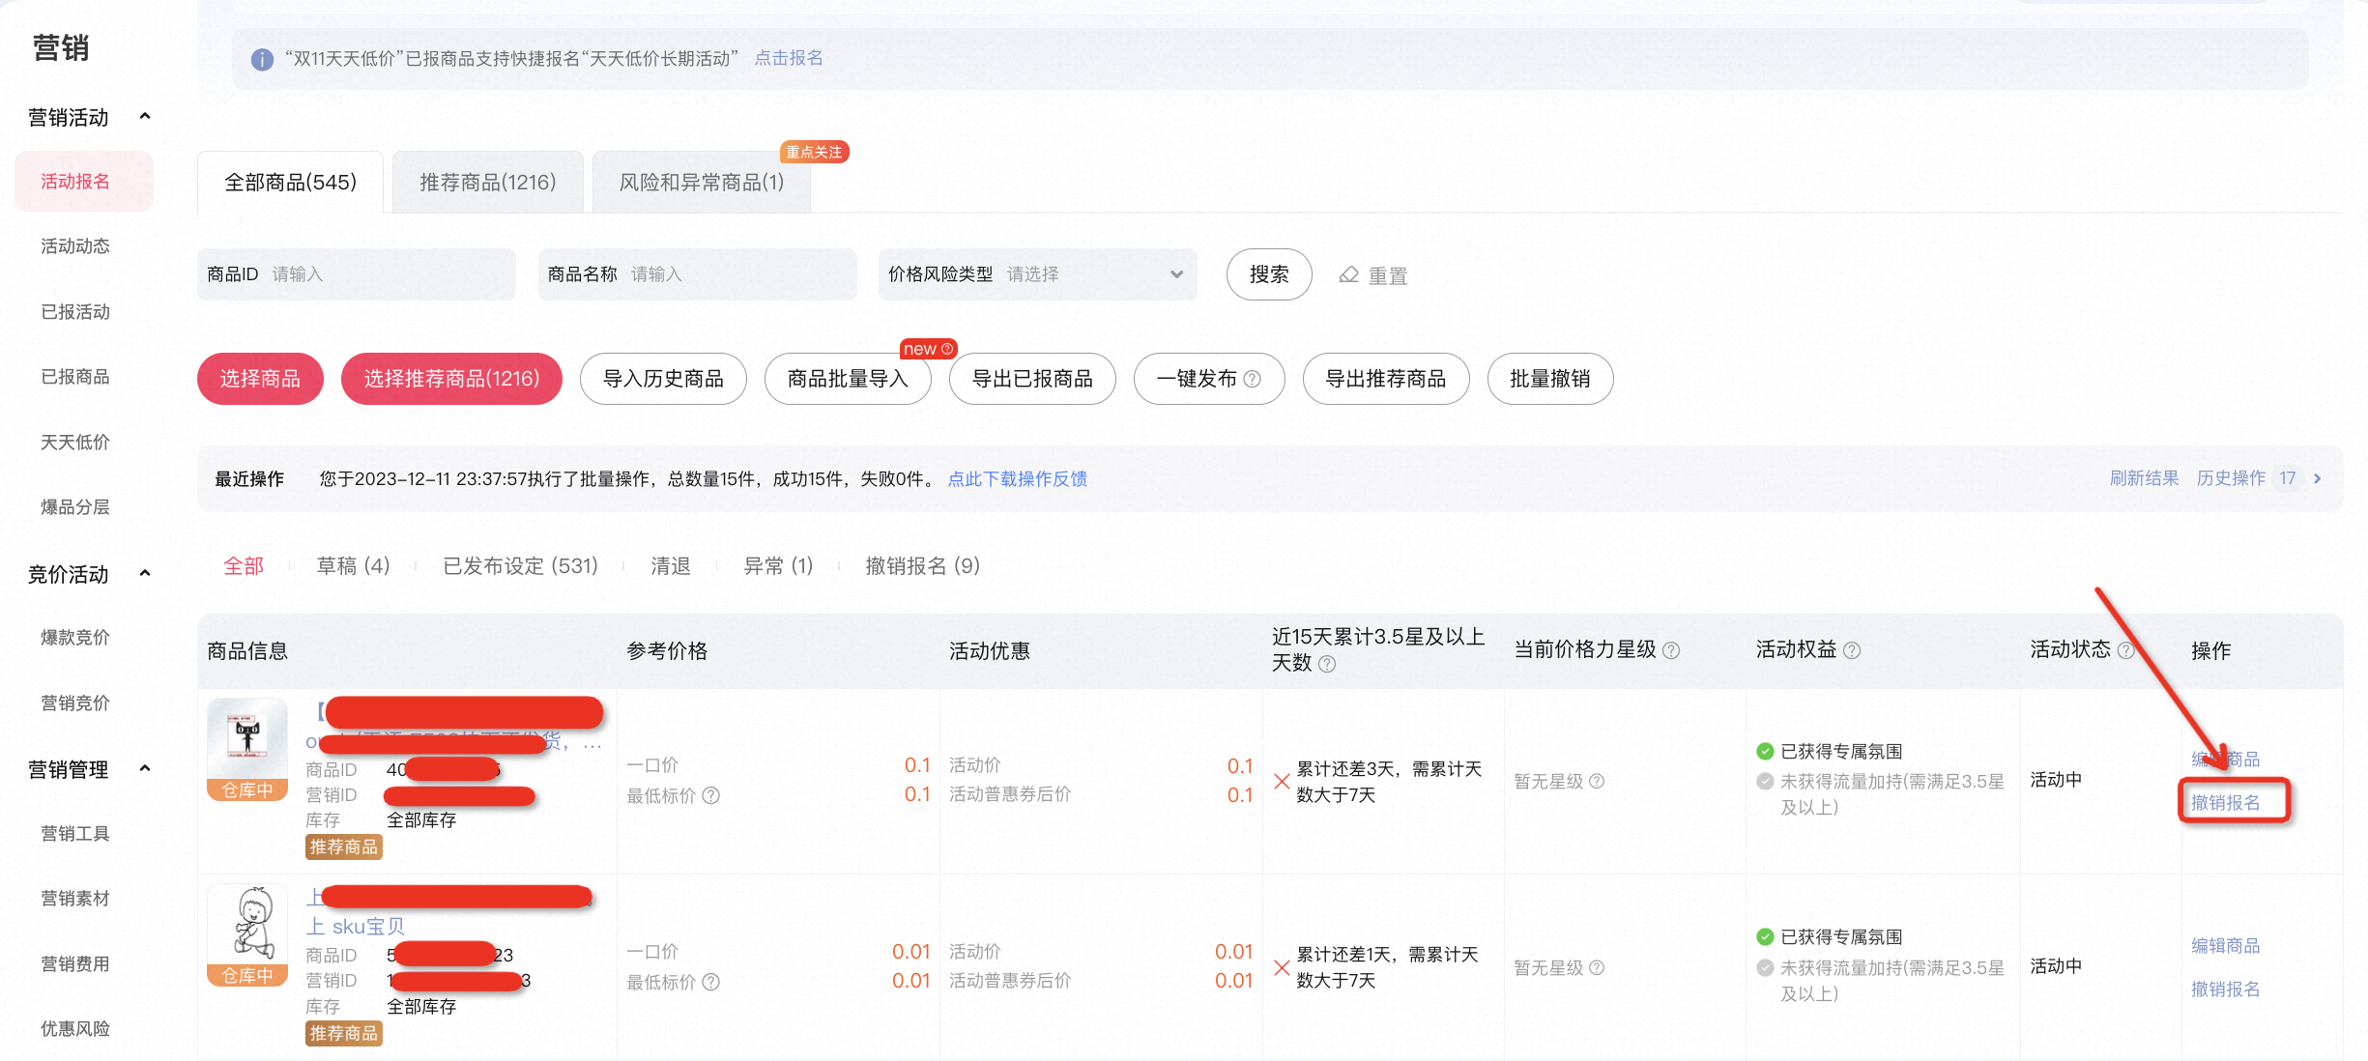Open 天天低价 in the sidebar
Viewport: 2368px width, 1061px height.
[x=75, y=443]
